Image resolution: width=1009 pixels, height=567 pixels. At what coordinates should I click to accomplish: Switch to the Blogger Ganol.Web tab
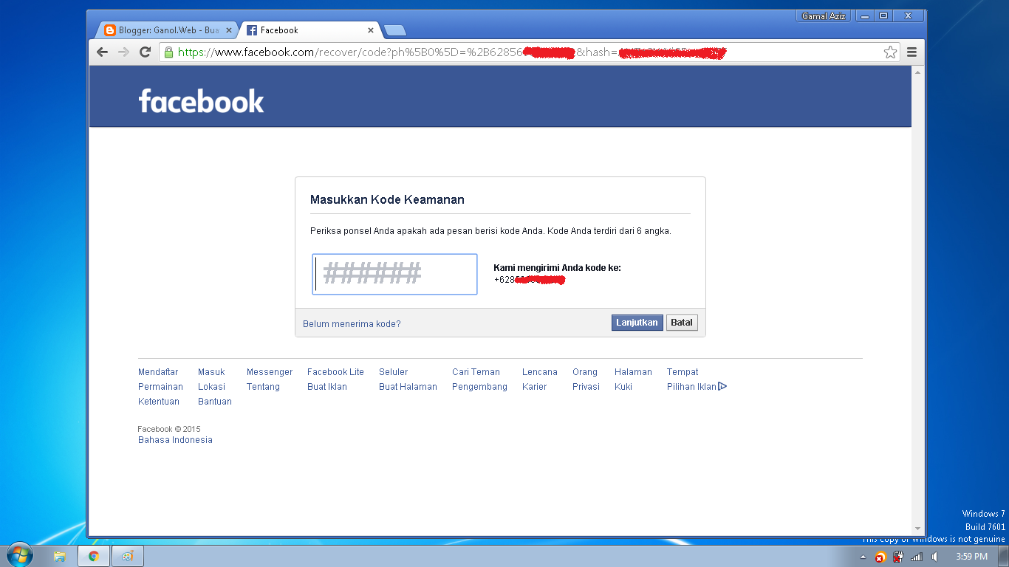168,30
